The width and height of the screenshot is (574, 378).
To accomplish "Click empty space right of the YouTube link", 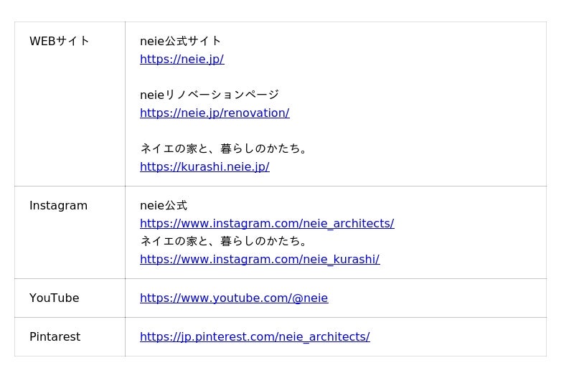I will pos(438,298).
